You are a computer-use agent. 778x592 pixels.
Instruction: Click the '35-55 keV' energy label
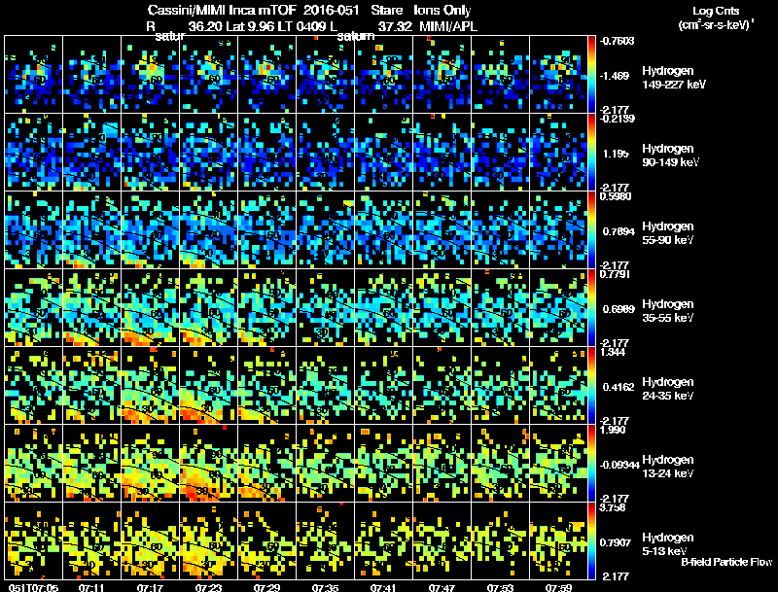coord(667,318)
